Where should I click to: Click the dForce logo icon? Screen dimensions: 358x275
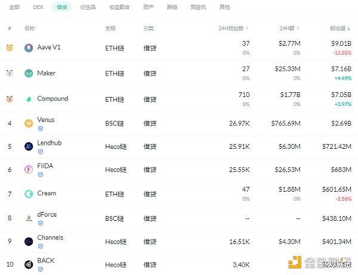click(29, 218)
